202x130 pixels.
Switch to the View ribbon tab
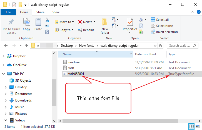tap(56, 12)
